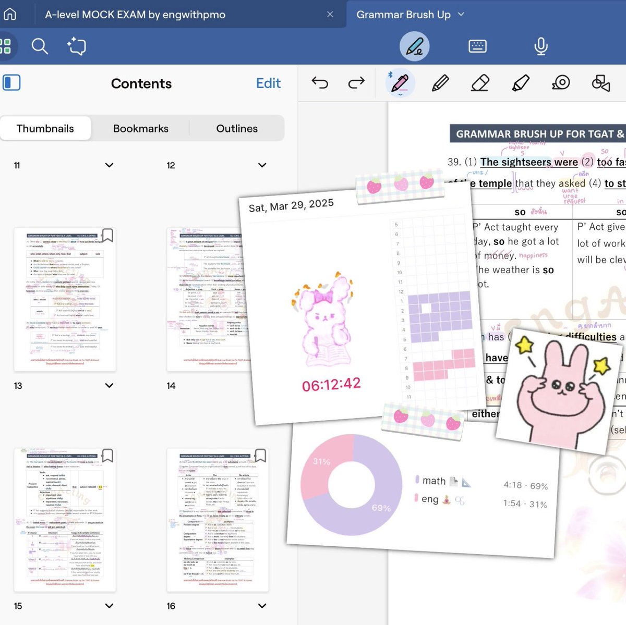Viewport: 626px width, 625px height.
Task: Switch to the Bookmarks tab
Action: (141, 128)
